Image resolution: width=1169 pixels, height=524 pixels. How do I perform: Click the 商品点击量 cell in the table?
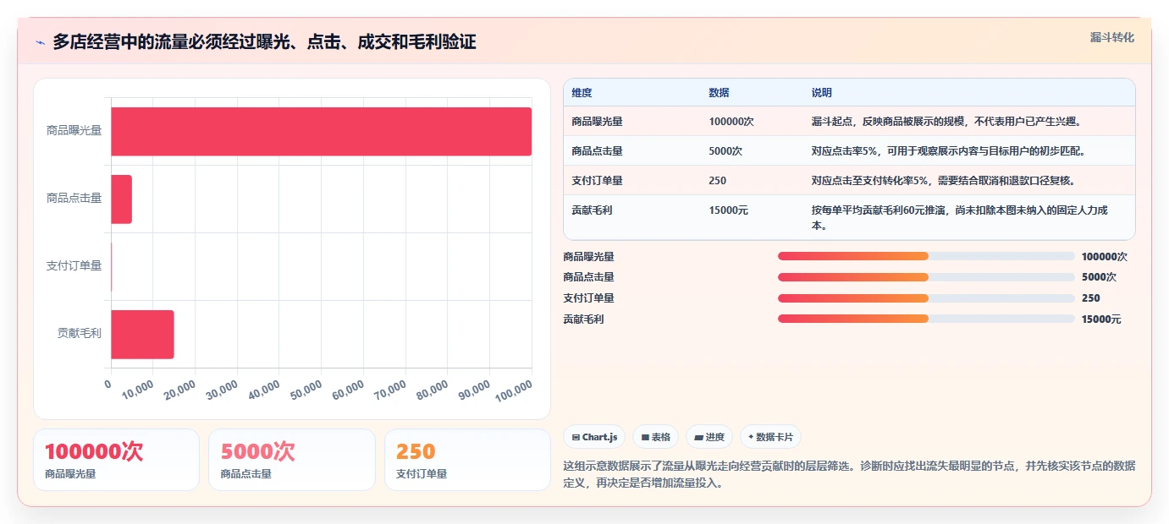[597, 151]
